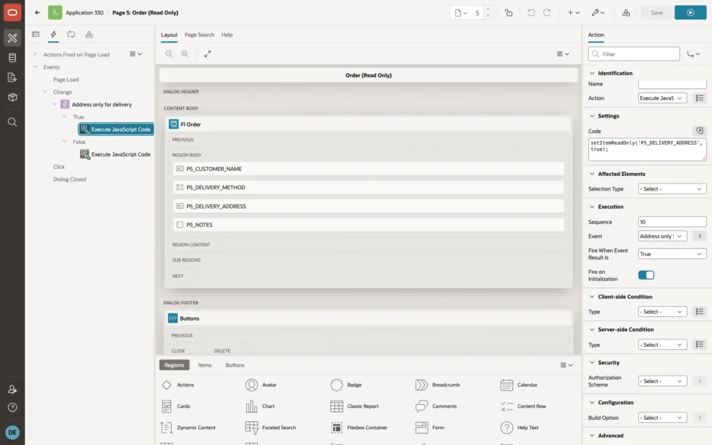Screen dimensions: 712x445
Task: Click the page lock icon
Action: [508, 13]
